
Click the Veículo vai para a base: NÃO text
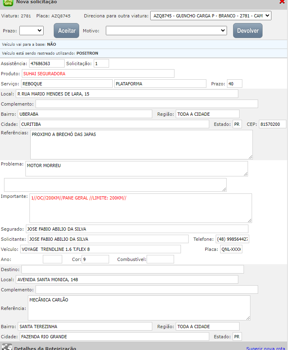29,44
